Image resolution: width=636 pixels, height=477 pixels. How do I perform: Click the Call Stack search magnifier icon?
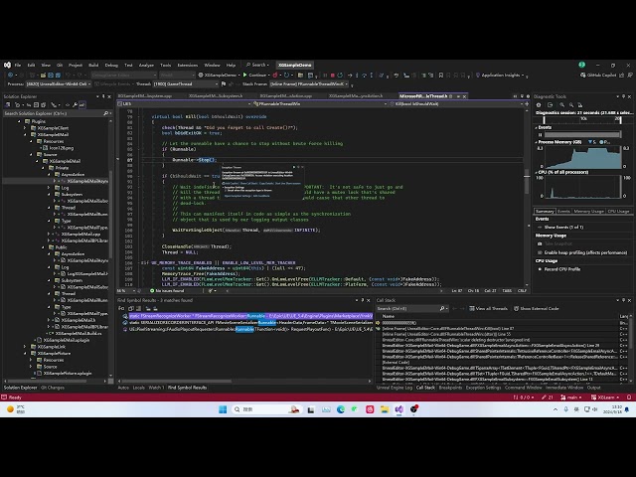point(442,309)
